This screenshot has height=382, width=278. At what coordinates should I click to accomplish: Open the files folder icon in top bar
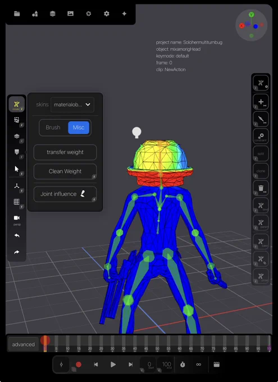click(17, 13)
